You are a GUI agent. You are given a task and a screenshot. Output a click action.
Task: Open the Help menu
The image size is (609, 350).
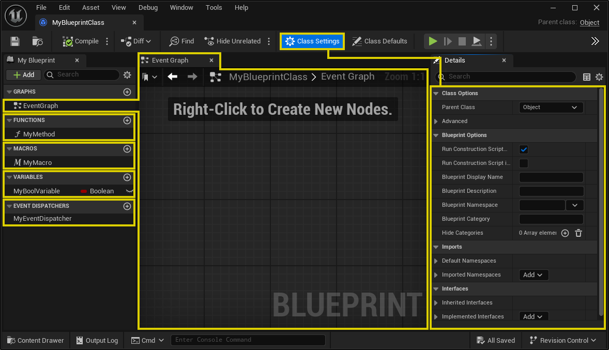coord(241,7)
